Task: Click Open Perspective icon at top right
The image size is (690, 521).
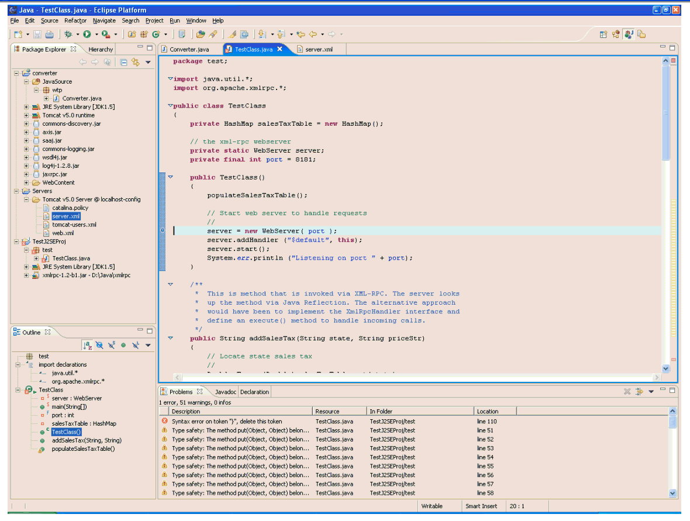Action: (x=603, y=34)
